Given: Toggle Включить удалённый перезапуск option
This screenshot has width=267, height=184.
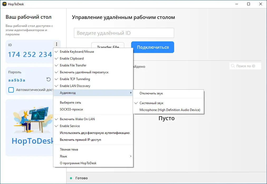Looking at the screenshot, I should 93,72.
